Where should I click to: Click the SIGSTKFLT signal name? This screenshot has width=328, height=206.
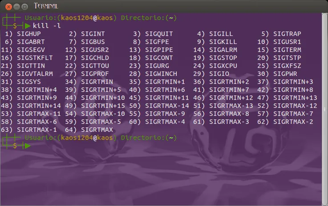[x=35, y=58]
